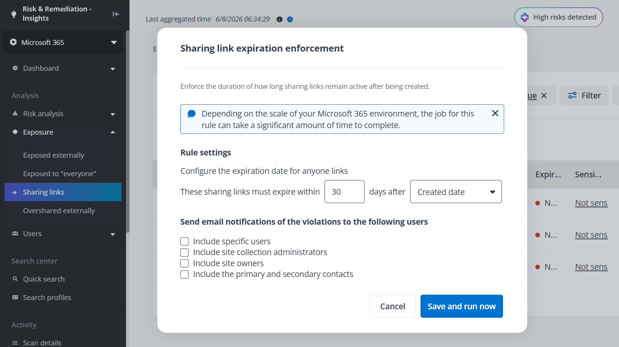Open the Microsoft 365 dropdown
This screenshot has height=347, width=619.
pyautogui.click(x=63, y=42)
